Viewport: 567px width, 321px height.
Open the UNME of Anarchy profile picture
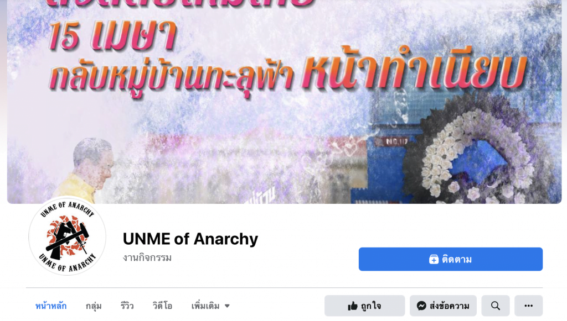[67, 236]
